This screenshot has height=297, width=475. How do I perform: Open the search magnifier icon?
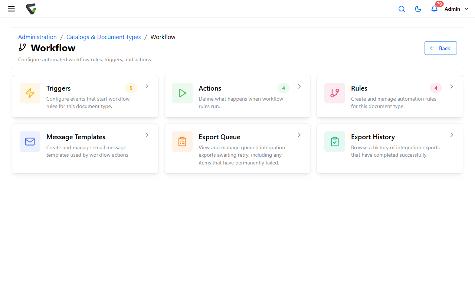pos(402,9)
